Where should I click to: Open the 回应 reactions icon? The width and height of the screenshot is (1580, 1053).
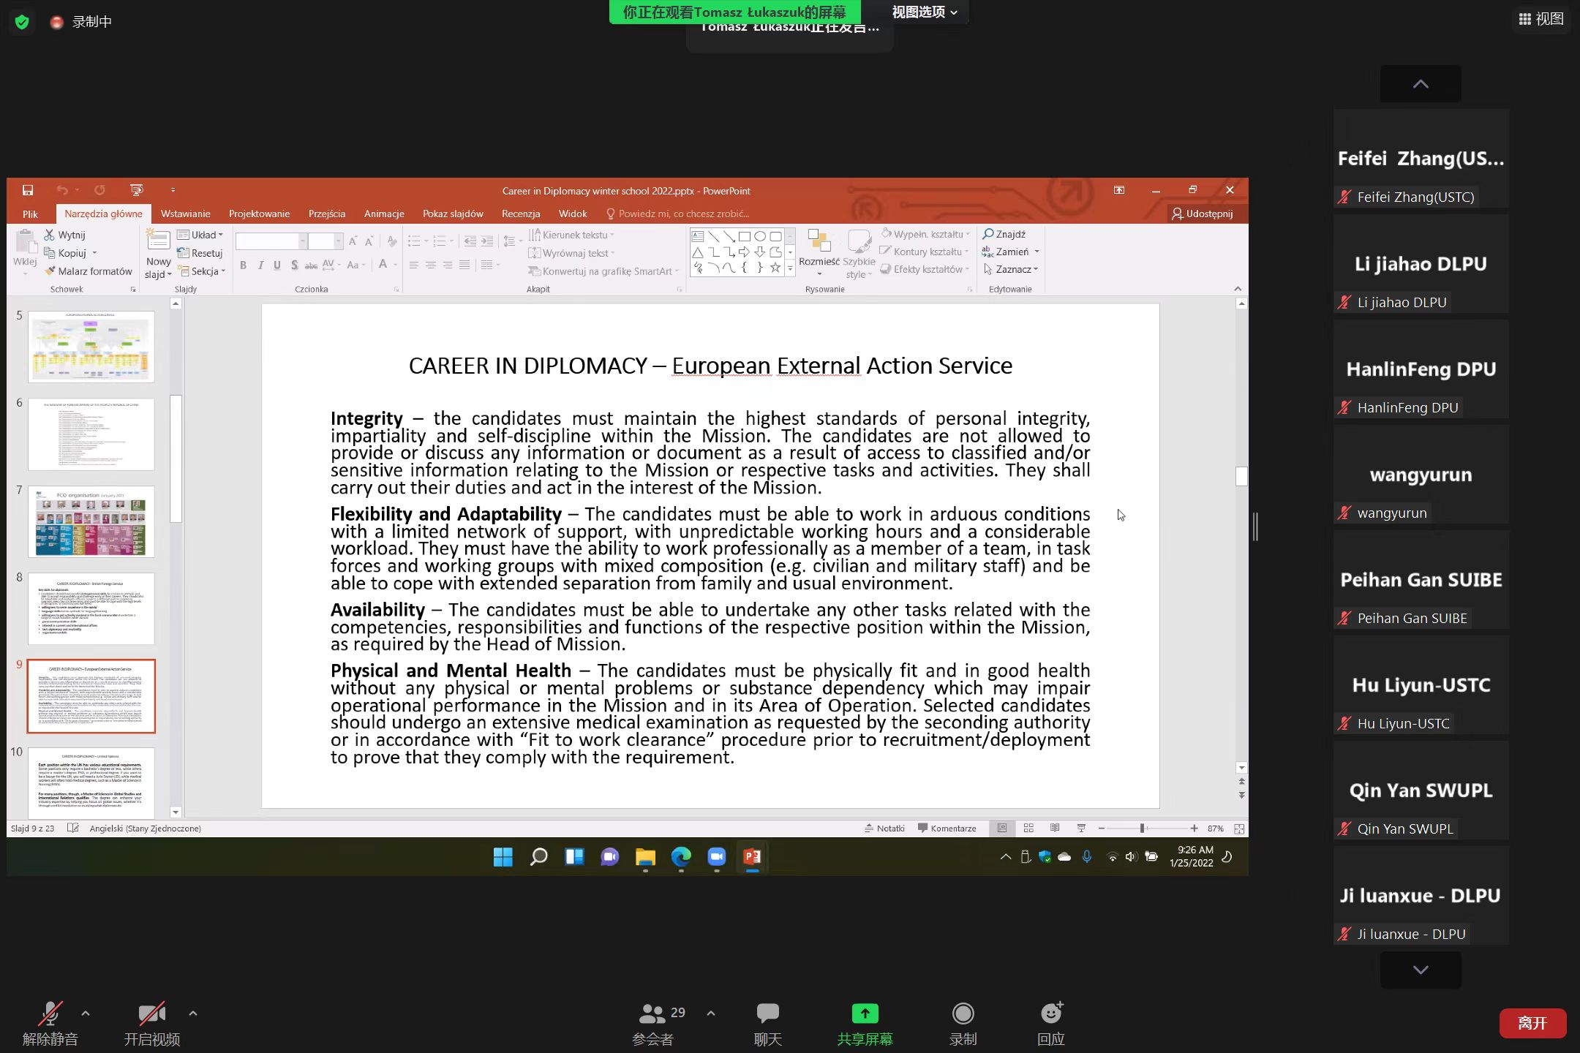pos(1050,1014)
